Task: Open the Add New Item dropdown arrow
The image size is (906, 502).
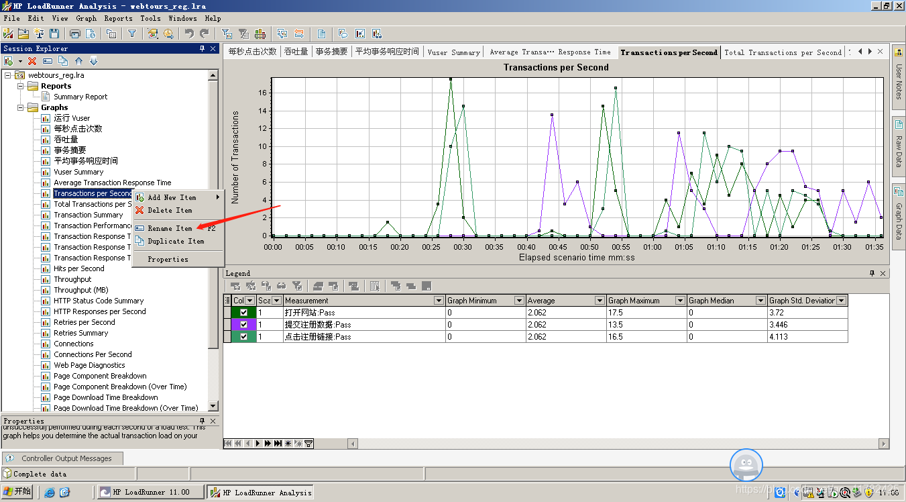Action: pos(21,61)
